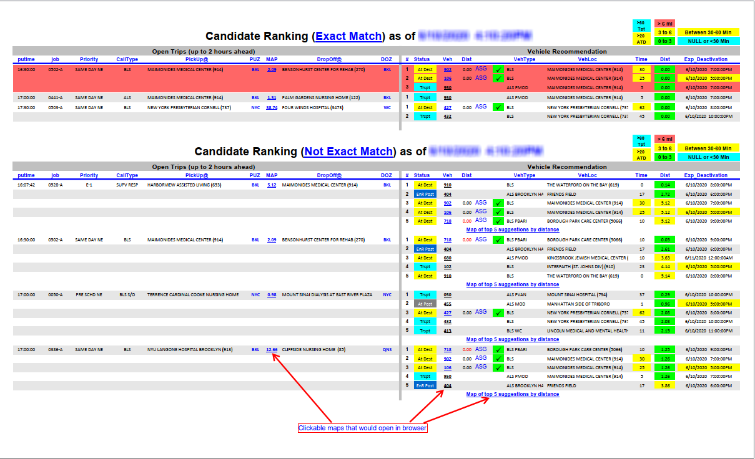The image size is (755, 459).
Task: Click 'EnR Post' status for vehicle 404 under 0528-A
Action: 425,195
